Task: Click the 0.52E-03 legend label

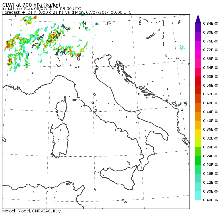Action: point(211,94)
